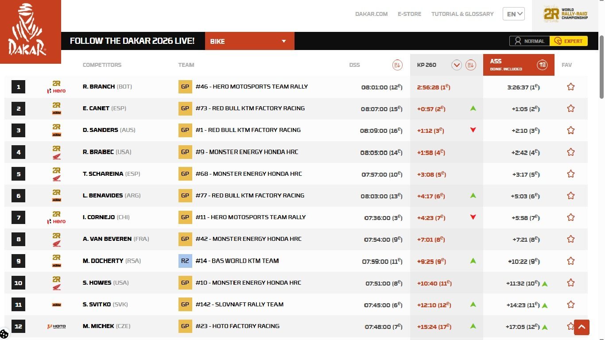
Task: Favorite T. Schareina with star icon
Action: click(x=571, y=174)
